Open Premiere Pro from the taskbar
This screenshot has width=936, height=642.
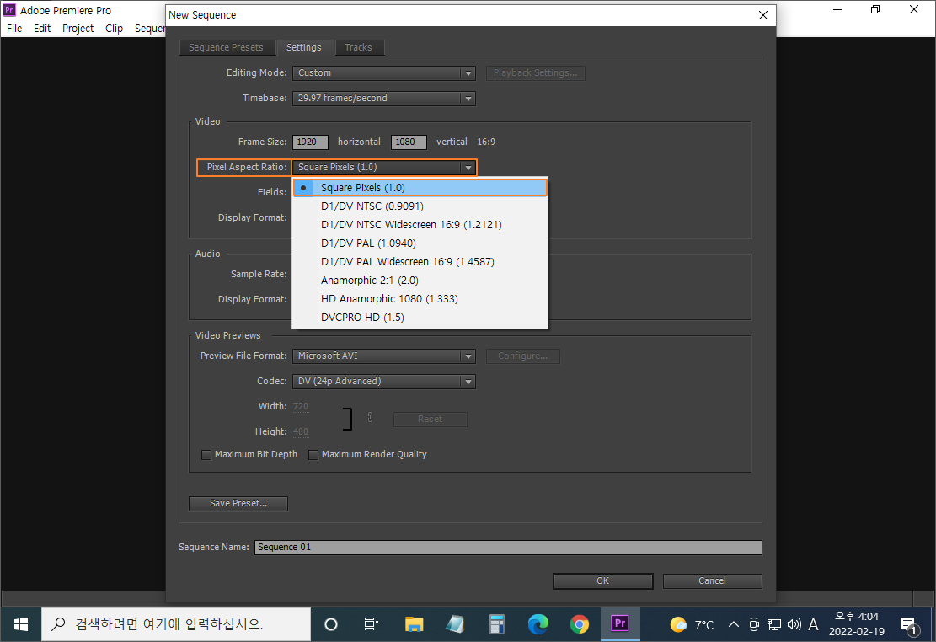coord(619,624)
